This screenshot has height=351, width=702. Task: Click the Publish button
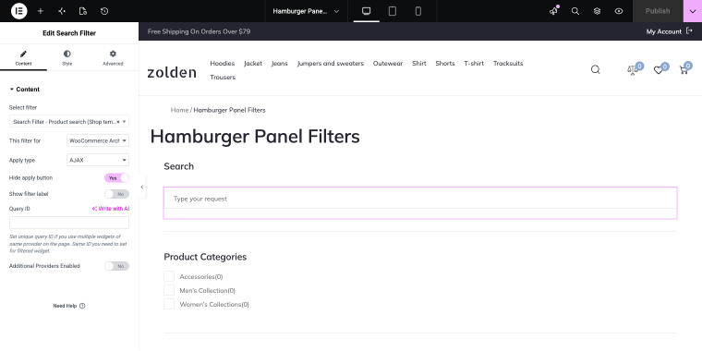pos(658,11)
